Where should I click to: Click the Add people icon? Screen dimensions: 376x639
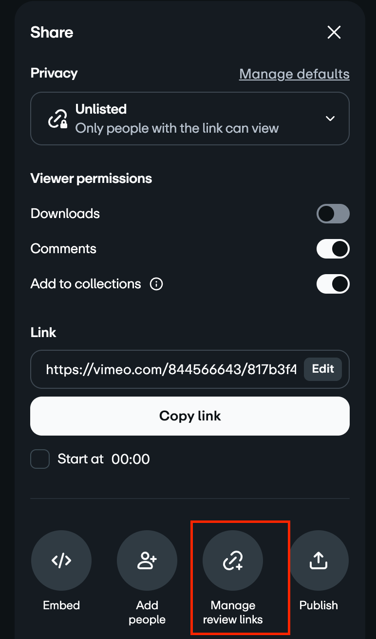click(147, 560)
